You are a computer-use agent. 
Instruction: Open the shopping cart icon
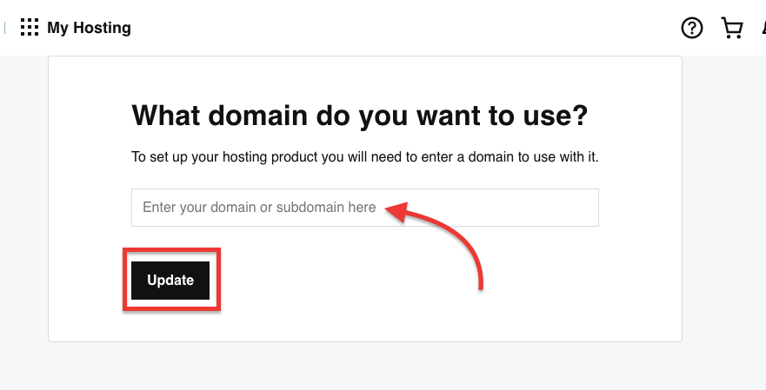tap(732, 28)
